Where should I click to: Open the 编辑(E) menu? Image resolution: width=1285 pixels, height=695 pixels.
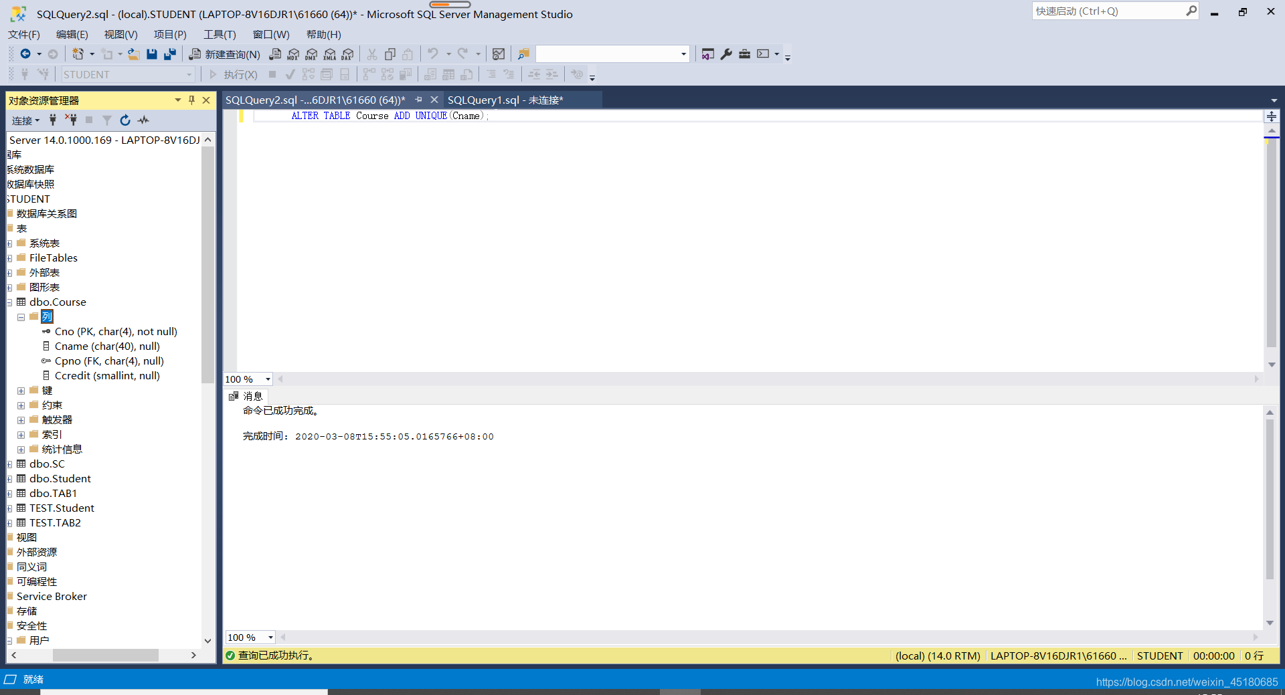coord(72,34)
